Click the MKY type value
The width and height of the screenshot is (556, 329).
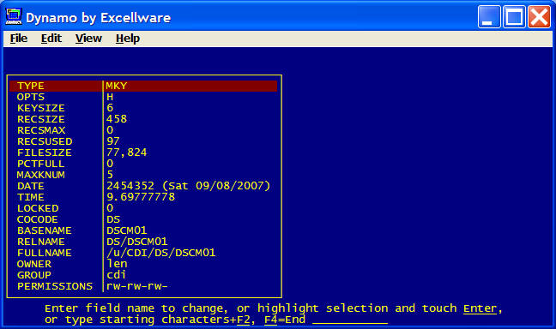[117, 86]
